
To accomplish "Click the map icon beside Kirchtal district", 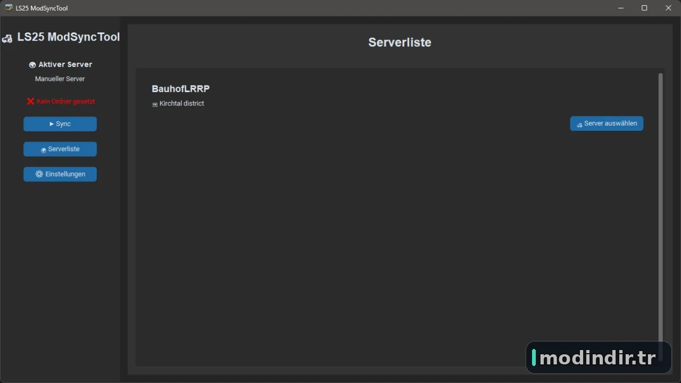I will (x=155, y=104).
